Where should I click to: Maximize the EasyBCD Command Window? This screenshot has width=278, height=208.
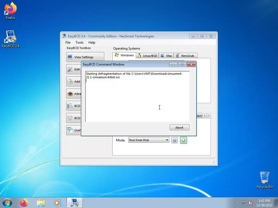pyautogui.click(x=182, y=64)
